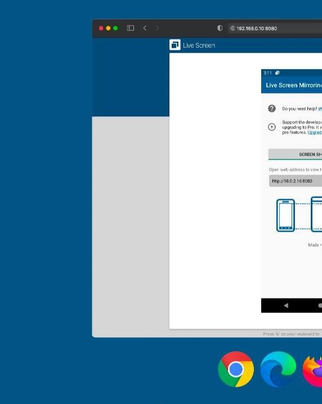Launch Google Chrome from the dock
Screen dimensions: 322x404
tap(236, 369)
